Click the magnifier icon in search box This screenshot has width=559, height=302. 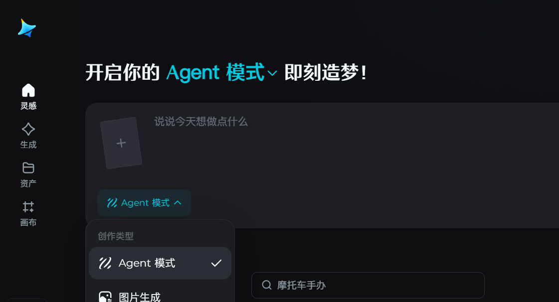click(267, 285)
